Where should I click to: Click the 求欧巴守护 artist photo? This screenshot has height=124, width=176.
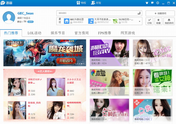tap(17, 87)
